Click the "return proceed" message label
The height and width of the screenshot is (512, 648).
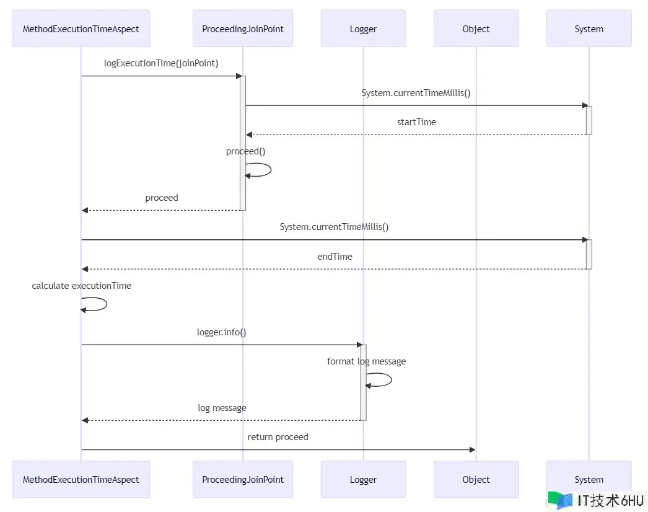pyautogui.click(x=278, y=437)
